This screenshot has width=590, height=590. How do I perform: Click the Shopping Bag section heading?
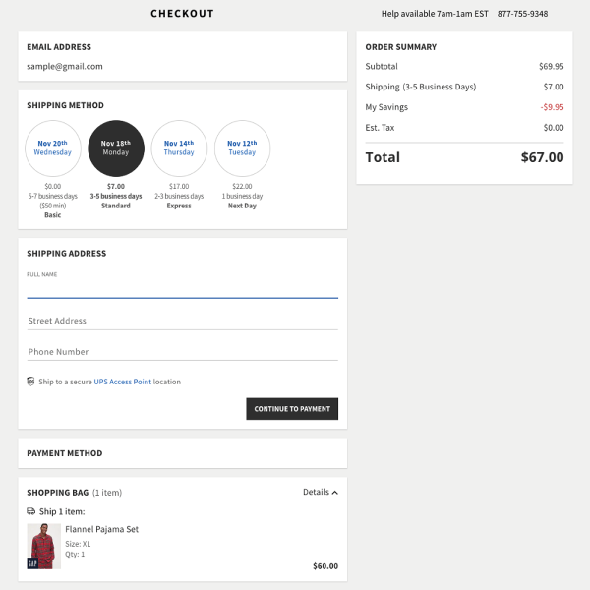[x=58, y=492]
